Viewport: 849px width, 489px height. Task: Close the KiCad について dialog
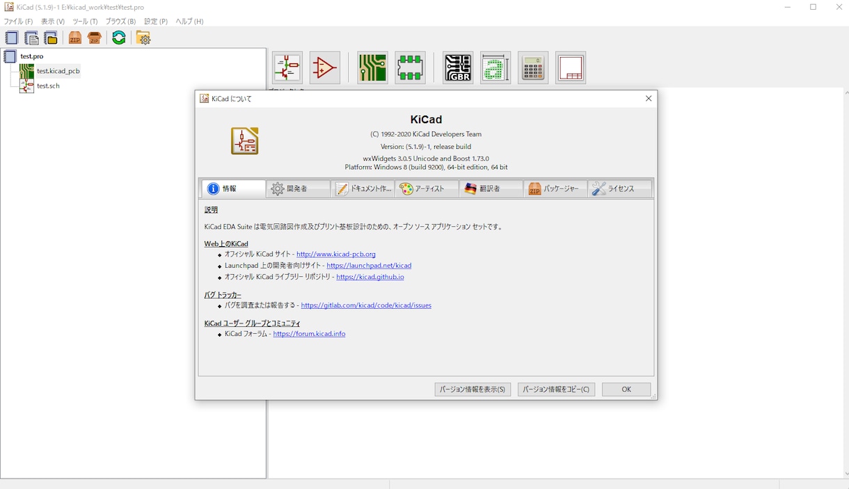649,99
